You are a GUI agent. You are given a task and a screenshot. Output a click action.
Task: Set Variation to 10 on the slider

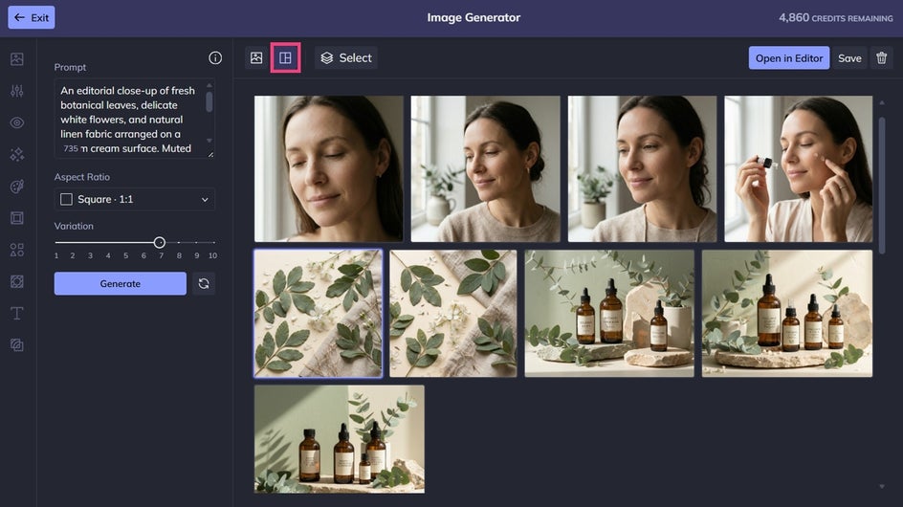[x=213, y=243]
